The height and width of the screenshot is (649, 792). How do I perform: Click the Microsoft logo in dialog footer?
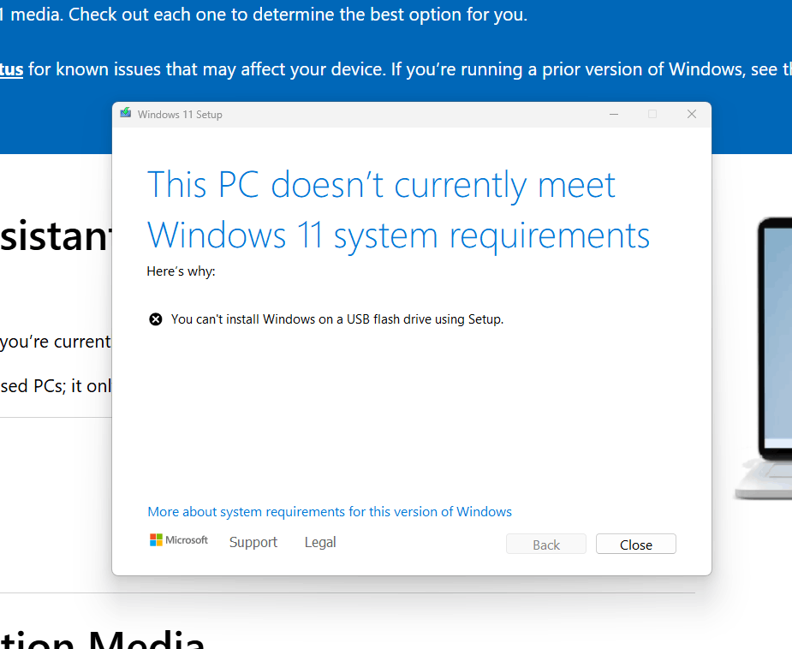coord(178,540)
